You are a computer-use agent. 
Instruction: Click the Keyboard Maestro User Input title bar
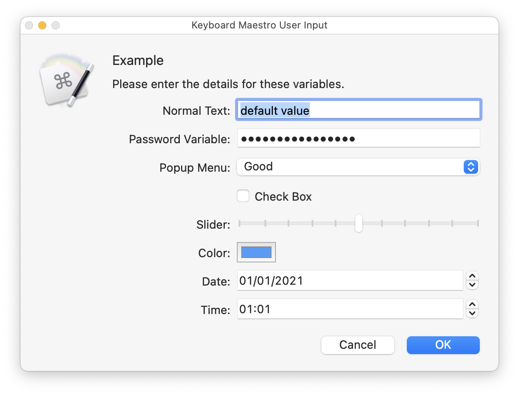pos(259,25)
